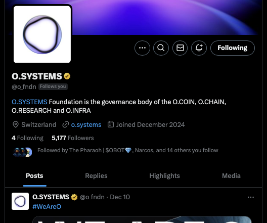Select the Posts tab

[x=34, y=176]
